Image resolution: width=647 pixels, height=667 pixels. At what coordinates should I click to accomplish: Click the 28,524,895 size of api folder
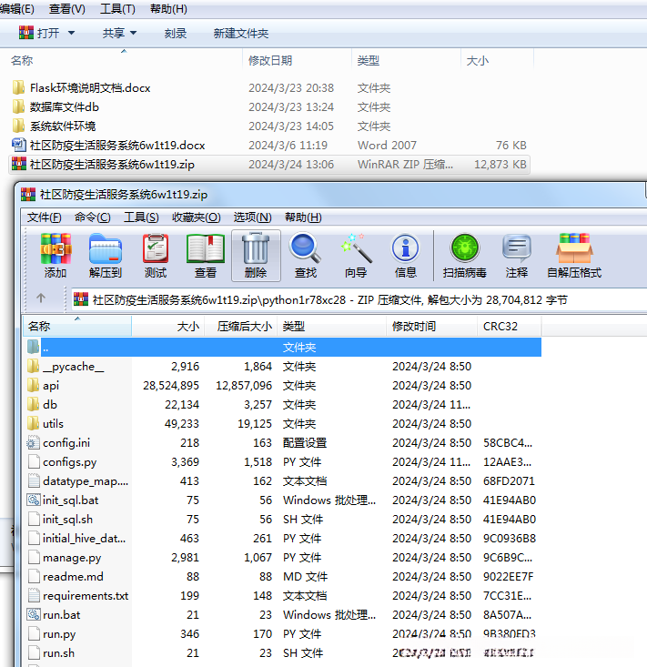pos(171,386)
